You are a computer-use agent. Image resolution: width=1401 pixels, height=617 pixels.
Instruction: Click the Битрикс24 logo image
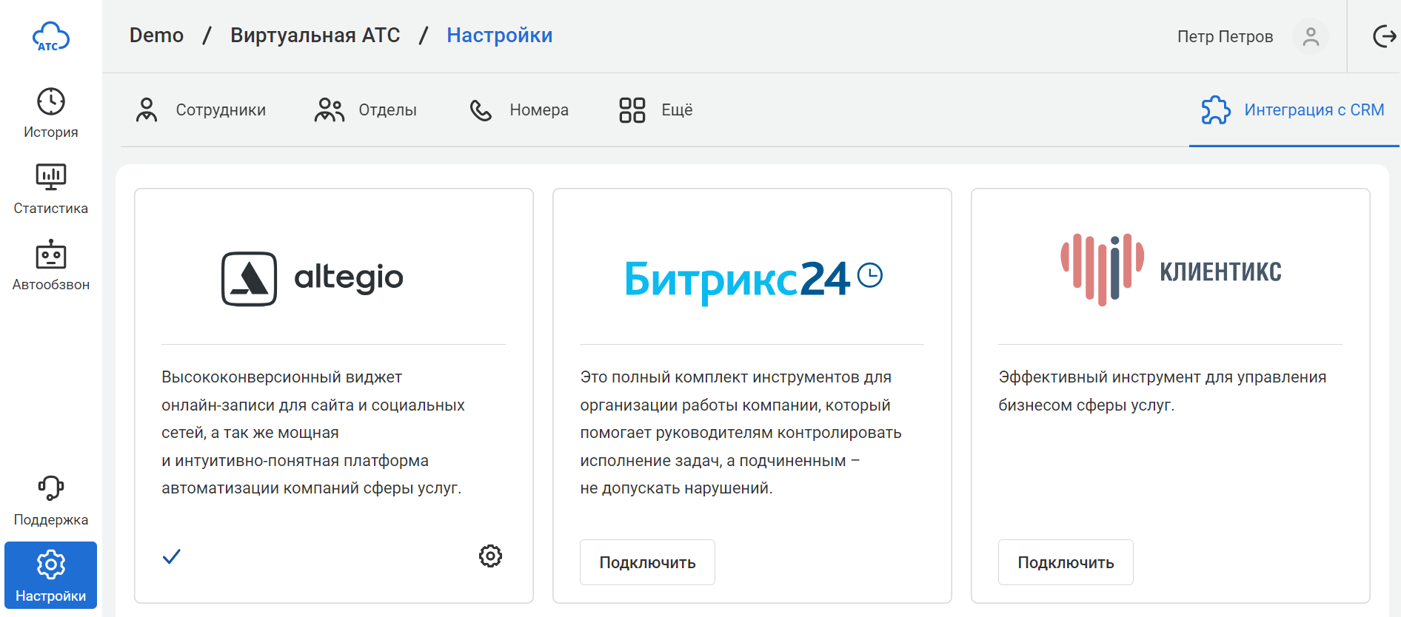[x=752, y=278]
